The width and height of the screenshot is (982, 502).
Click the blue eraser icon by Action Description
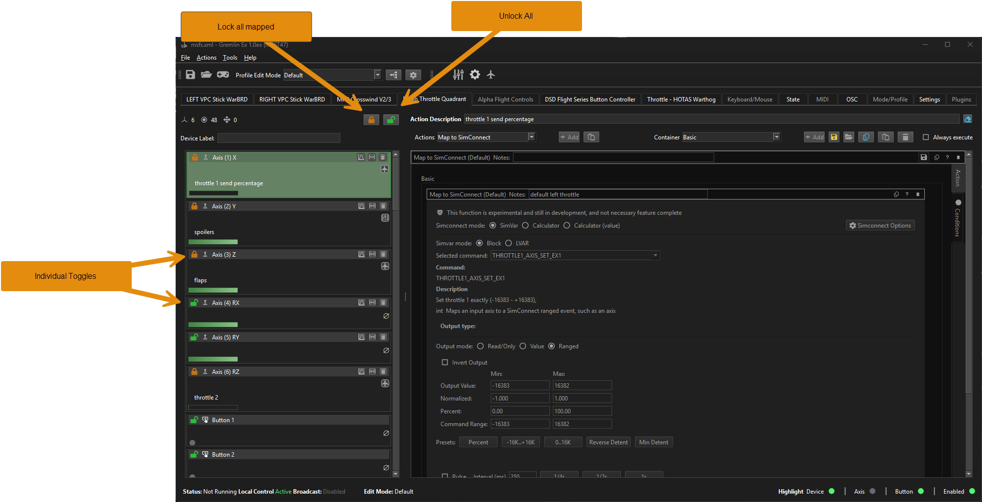[x=968, y=119]
